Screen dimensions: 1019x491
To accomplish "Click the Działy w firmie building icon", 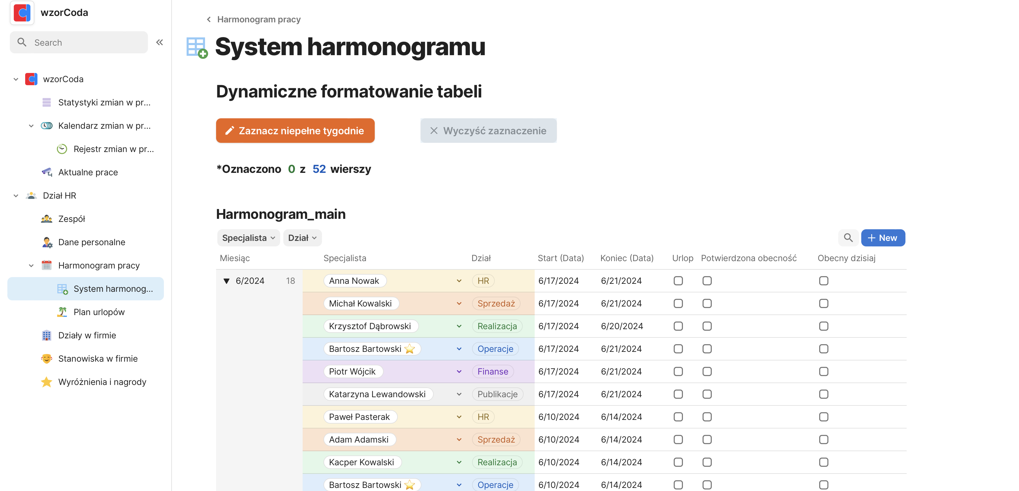I will pyautogui.click(x=47, y=335).
